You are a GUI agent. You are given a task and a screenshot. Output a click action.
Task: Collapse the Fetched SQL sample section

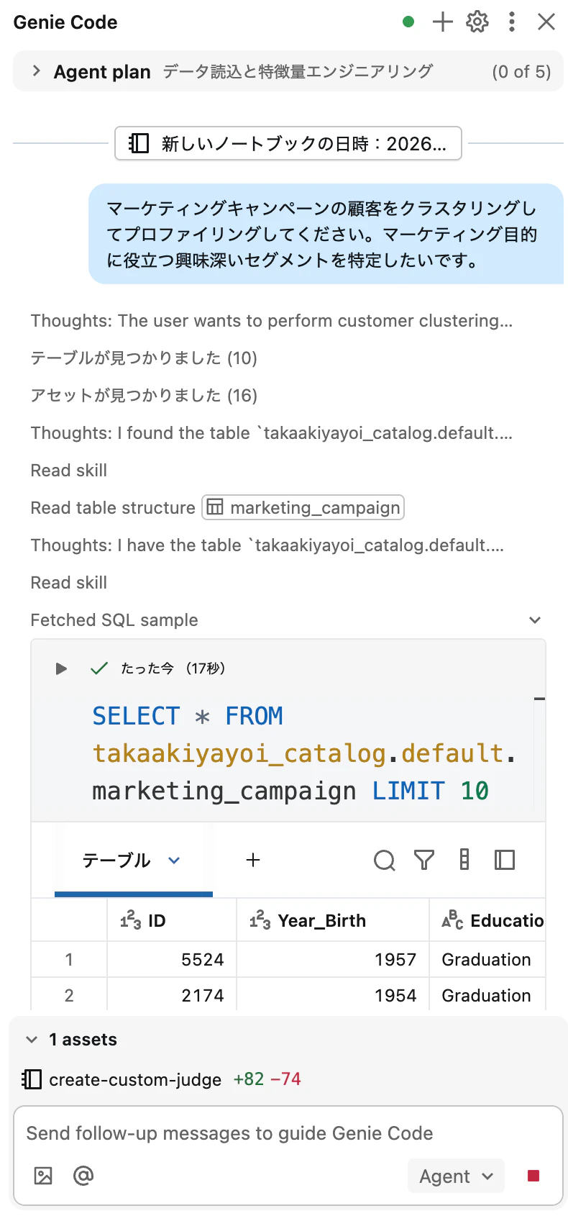tap(535, 620)
